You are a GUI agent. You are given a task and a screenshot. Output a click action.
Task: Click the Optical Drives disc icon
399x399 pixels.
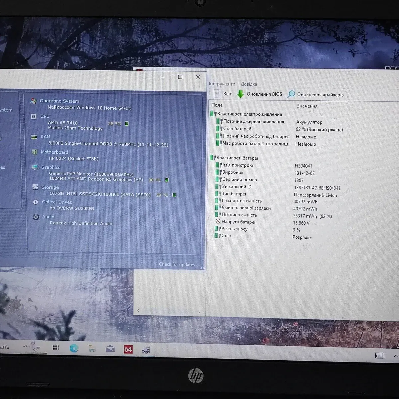36,202
